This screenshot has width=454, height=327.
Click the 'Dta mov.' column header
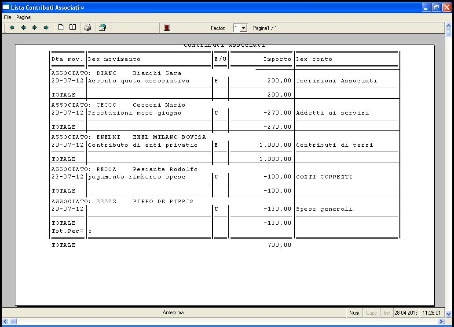point(67,59)
